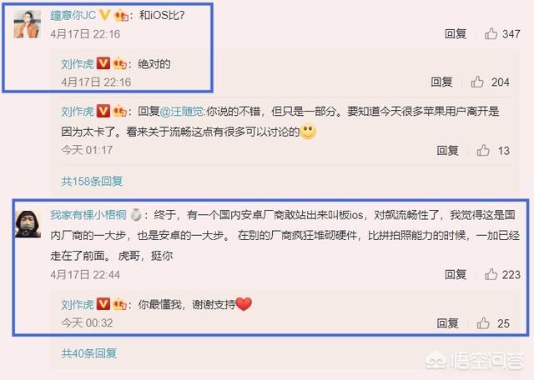Click the silver medal badge beside 我家有棵小梧桐
The width and height of the screenshot is (534, 380).
click(x=136, y=215)
